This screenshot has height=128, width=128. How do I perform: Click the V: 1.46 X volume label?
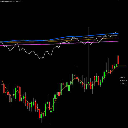123,81
